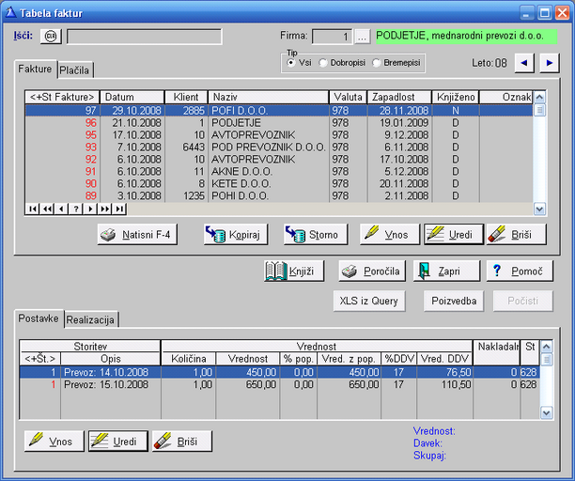This screenshot has height=481, width=575.
Task: Click the Zapadlost column header
Action: pyautogui.click(x=399, y=97)
